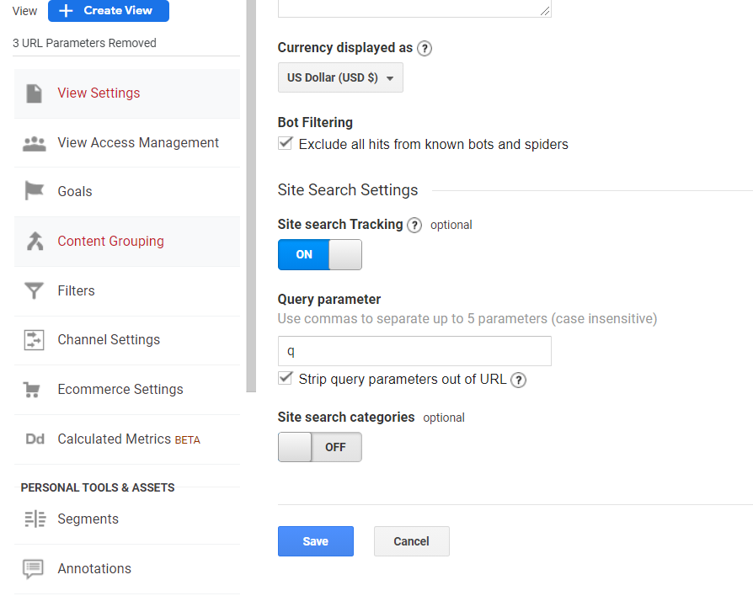Uncheck Strip query parameters out of URL
This screenshot has height=596, width=753.
[x=286, y=378]
